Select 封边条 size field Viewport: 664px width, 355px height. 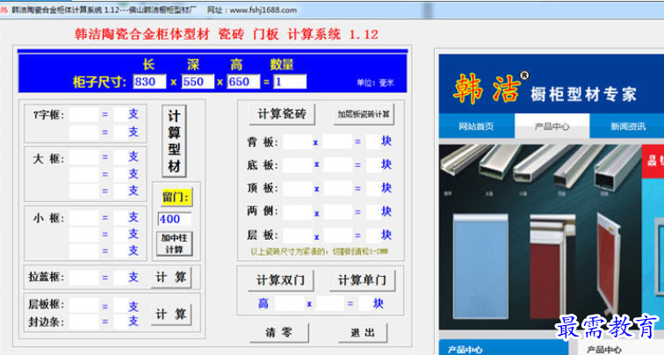coord(83,322)
